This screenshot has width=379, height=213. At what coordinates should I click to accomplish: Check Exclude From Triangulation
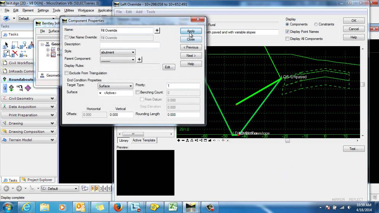pyautogui.click(x=66, y=73)
